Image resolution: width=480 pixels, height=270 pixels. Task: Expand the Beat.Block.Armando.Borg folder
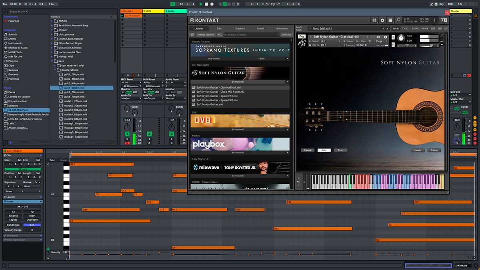click(52, 25)
